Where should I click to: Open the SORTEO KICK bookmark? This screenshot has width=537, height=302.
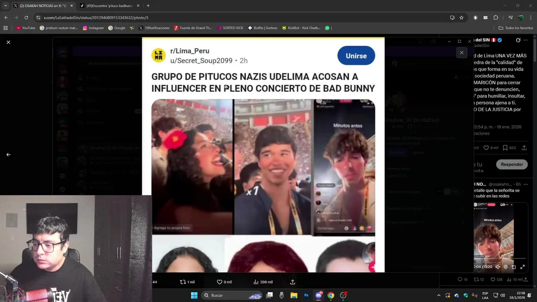tap(230, 28)
